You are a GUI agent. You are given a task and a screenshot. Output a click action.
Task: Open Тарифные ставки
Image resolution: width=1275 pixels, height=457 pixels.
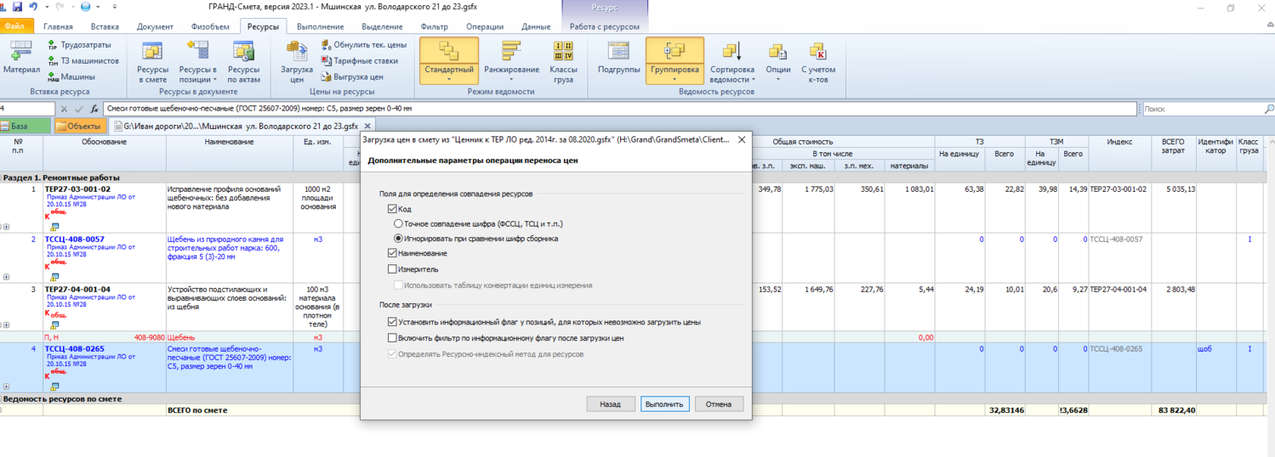pyautogui.click(x=359, y=60)
